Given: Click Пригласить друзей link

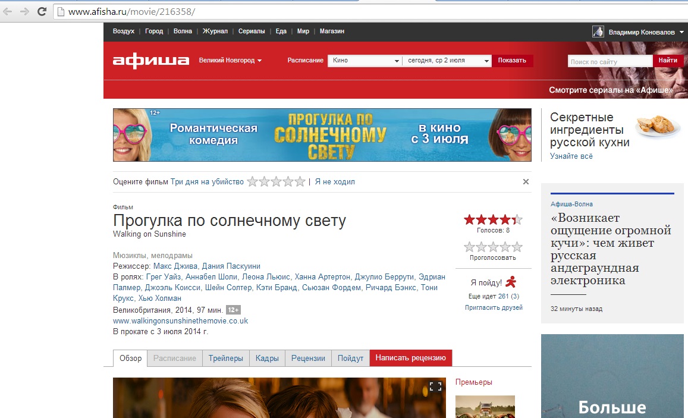Looking at the screenshot, I should coord(494,308).
